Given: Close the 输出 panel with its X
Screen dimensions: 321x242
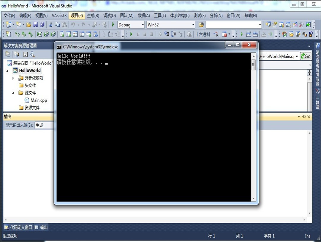Looking at the screenshot, I should tap(309, 117).
